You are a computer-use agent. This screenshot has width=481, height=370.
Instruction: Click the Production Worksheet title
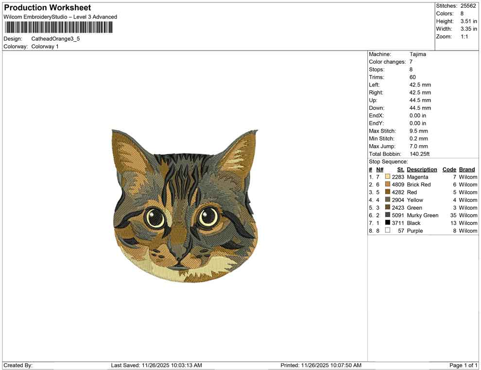[x=47, y=8]
